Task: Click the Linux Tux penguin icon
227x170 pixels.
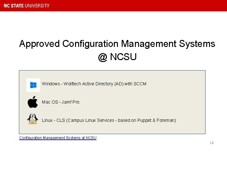Action: click(x=33, y=119)
